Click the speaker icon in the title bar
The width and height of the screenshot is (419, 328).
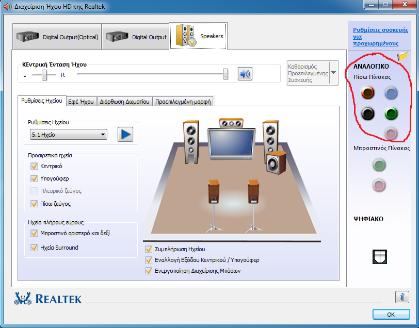click(x=7, y=6)
